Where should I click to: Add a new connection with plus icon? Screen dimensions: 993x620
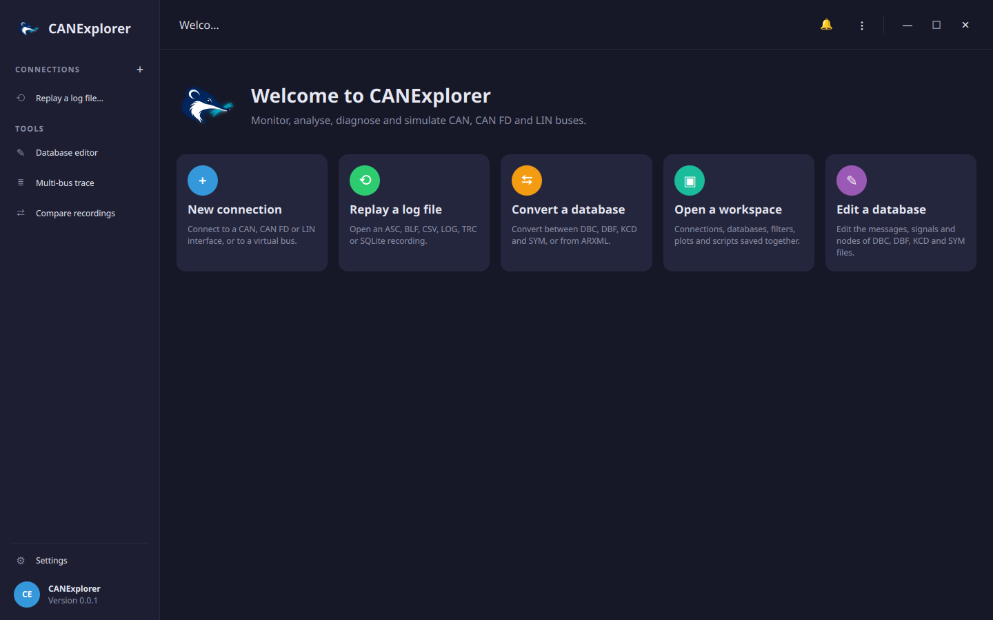pyautogui.click(x=140, y=70)
